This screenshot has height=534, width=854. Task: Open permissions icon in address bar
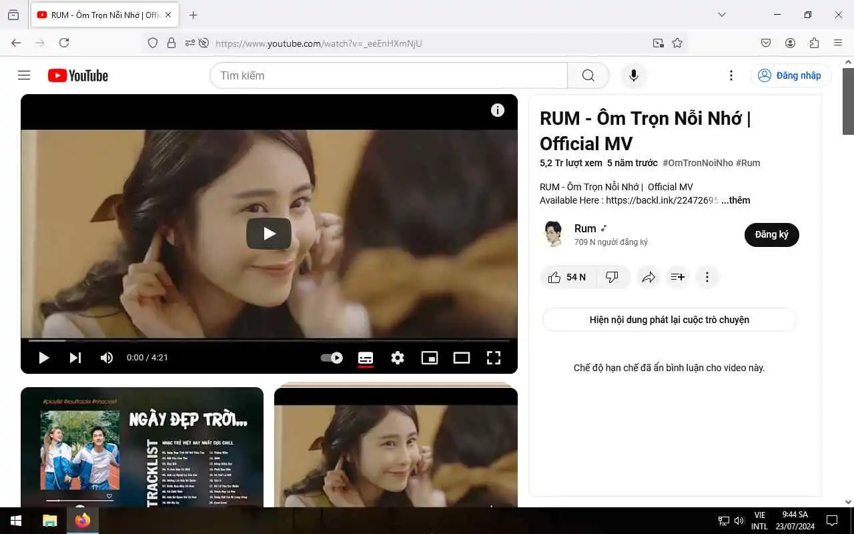coord(190,43)
